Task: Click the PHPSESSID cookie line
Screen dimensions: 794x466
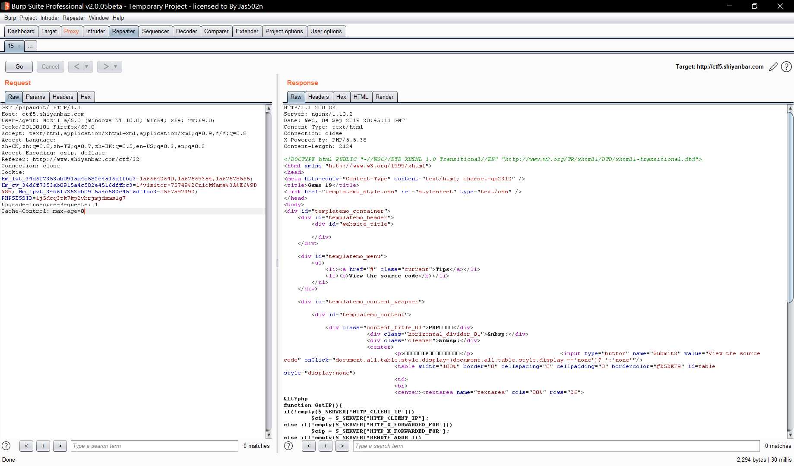Action: tap(63, 198)
